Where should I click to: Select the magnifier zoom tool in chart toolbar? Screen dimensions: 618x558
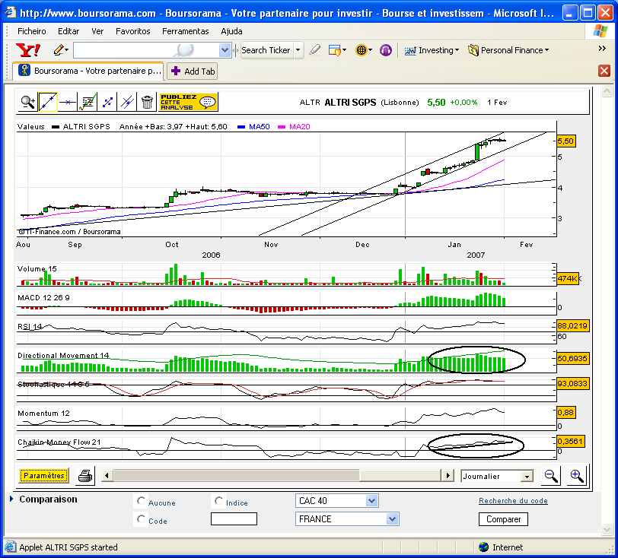tap(28, 103)
